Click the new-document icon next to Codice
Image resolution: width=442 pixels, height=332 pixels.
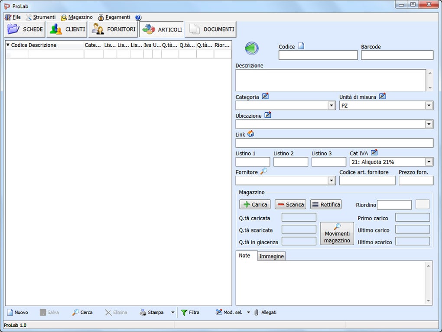click(301, 46)
